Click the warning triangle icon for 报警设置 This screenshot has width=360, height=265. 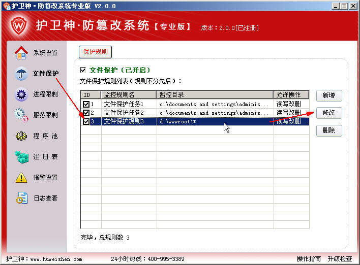(x=21, y=178)
